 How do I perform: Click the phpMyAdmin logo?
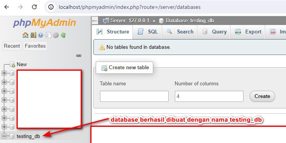point(44,23)
